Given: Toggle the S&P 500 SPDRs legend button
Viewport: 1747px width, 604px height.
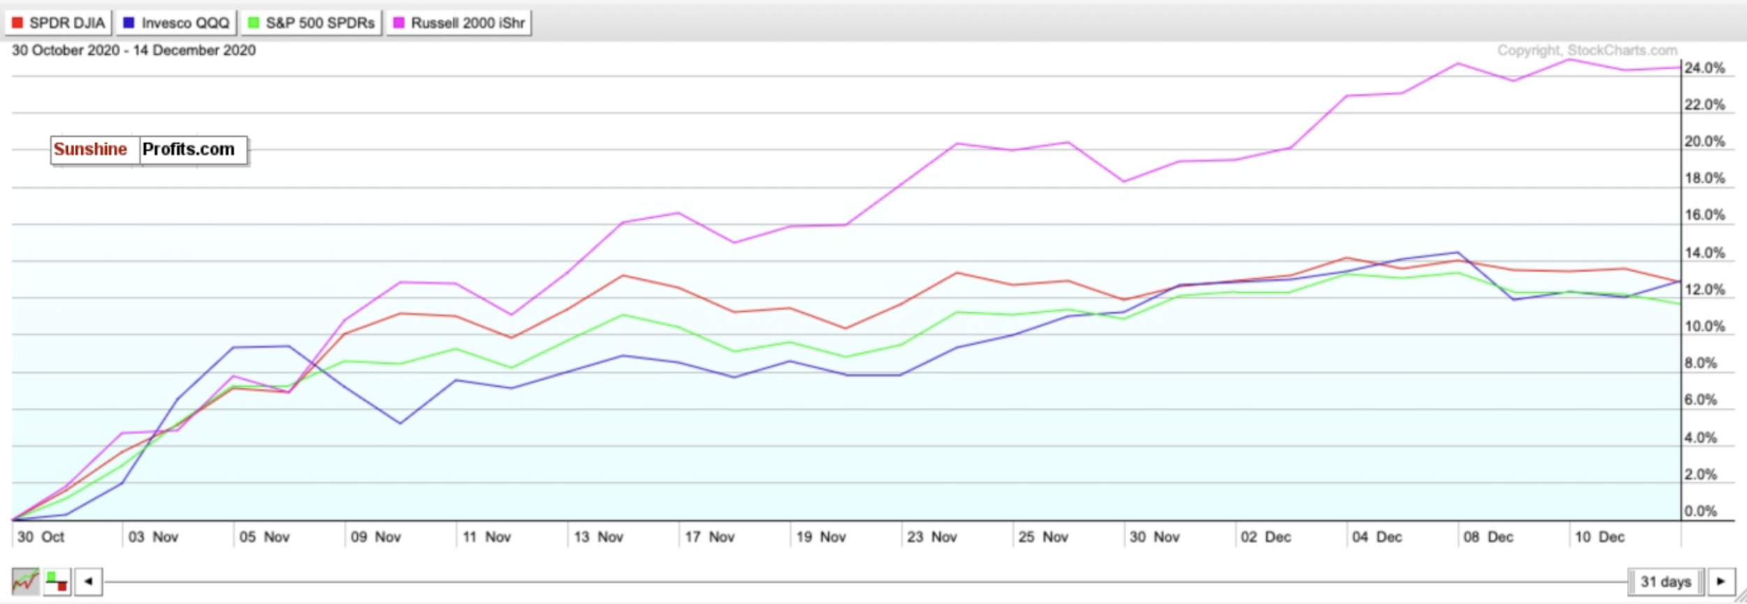Looking at the screenshot, I should click(x=312, y=23).
